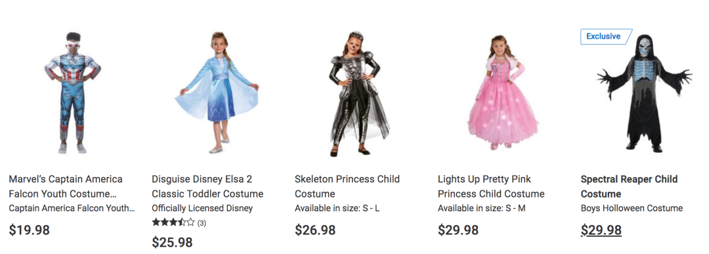
Task: Open the Captain America Falcon costume image
Action: click(x=72, y=93)
